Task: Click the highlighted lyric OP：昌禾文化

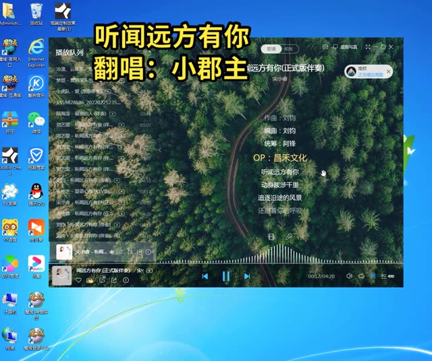Action: pyautogui.click(x=279, y=158)
